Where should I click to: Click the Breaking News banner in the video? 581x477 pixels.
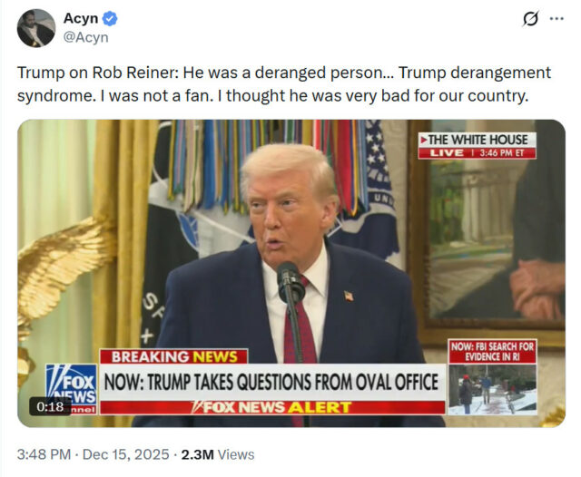pyautogui.click(x=173, y=356)
